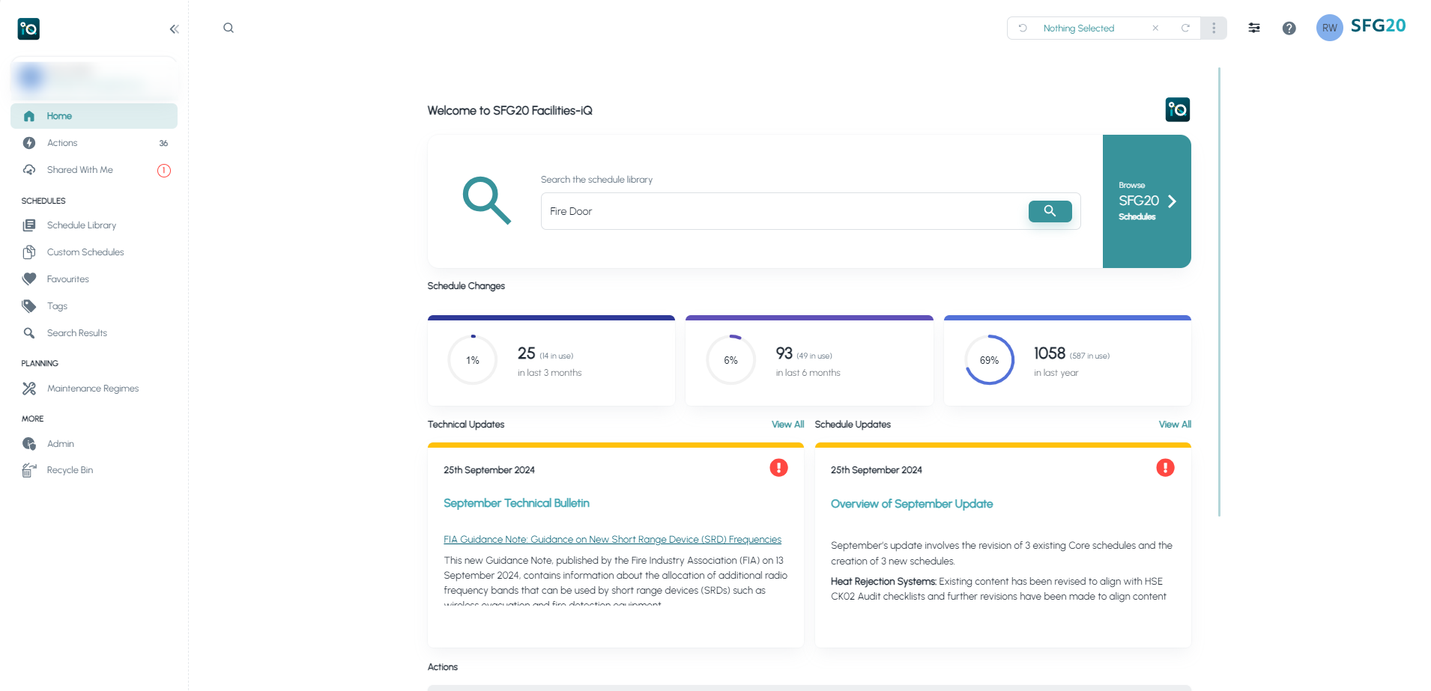Go to Actions in the sidebar
Screen dimensions: 1431x691
pos(62,143)
